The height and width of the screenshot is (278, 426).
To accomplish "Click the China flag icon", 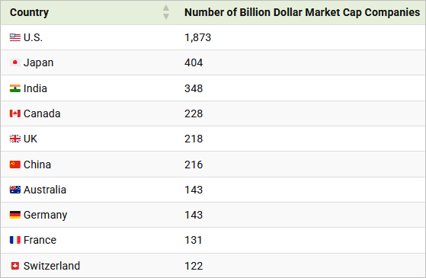I will (15, 165).
